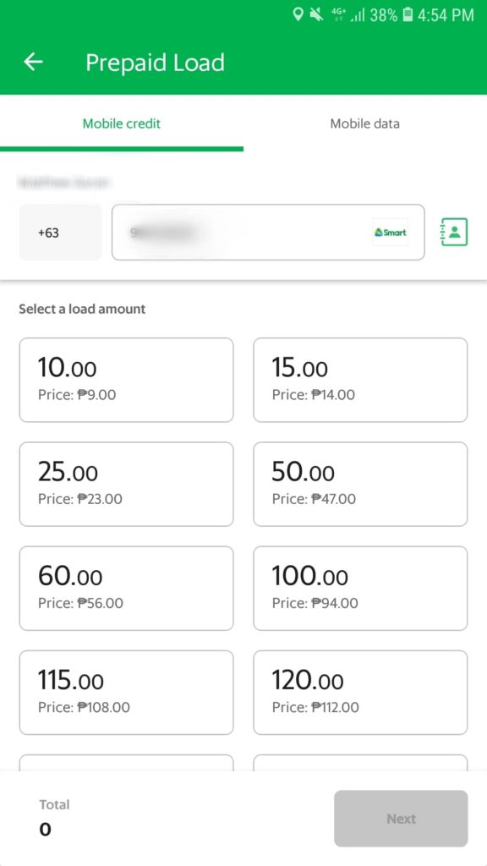The width and height of the screenshot is (487, 866).
Task: Choose the 15.00 load amount
Action: coord(360,380)
